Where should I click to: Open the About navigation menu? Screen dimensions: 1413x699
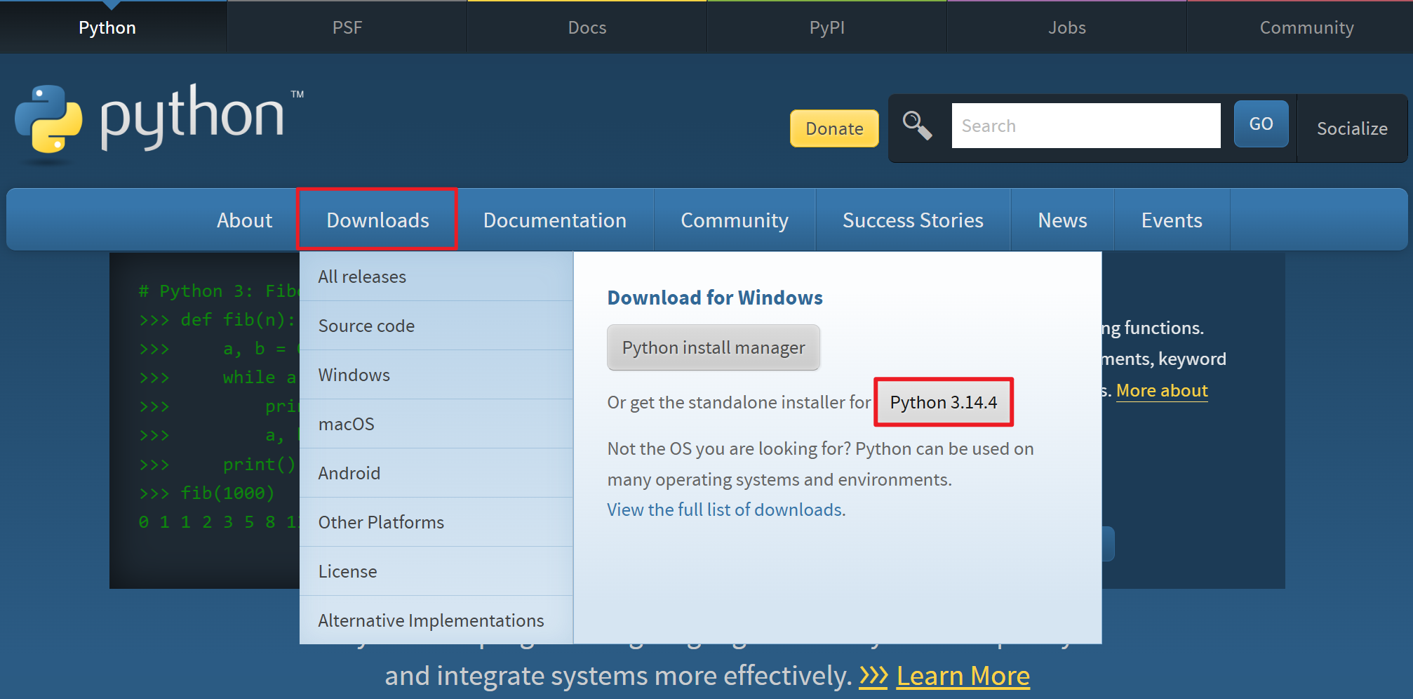click(244, 220)
